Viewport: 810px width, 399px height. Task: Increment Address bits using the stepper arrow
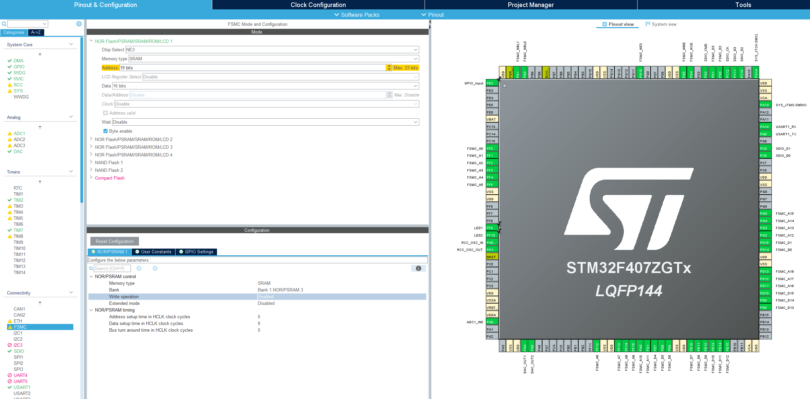click(x=389, y=66)
